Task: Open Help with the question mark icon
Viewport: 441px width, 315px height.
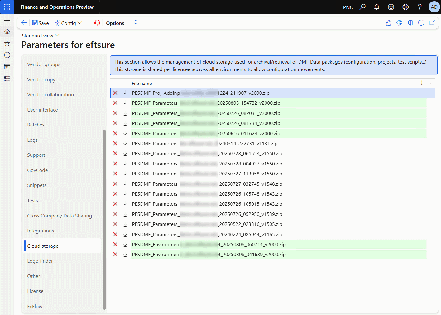Action: pyautogui.click(x=420, y=7)
